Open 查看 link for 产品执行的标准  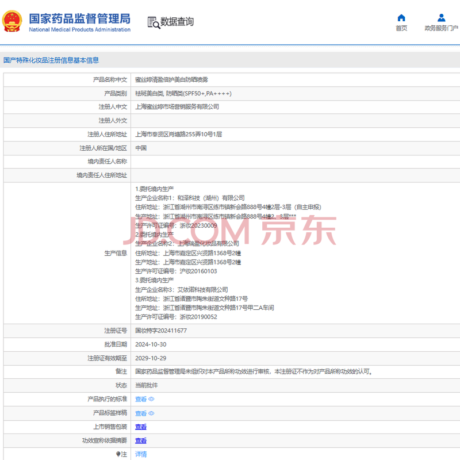pos(141,399)
